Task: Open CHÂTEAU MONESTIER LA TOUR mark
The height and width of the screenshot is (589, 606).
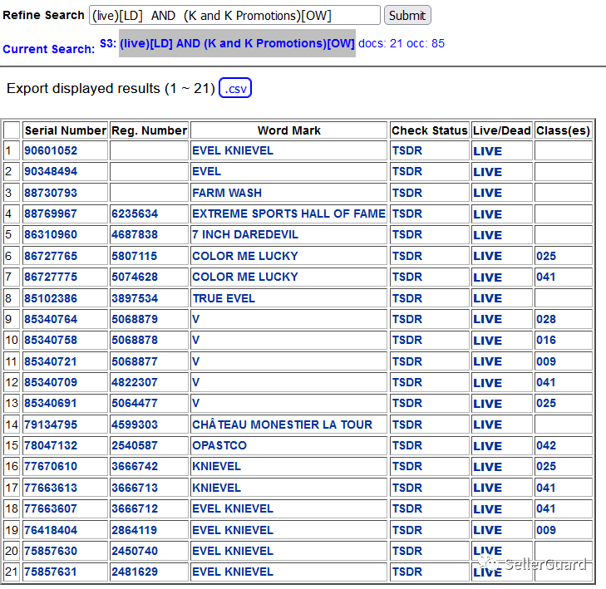Action: [282, 425]
